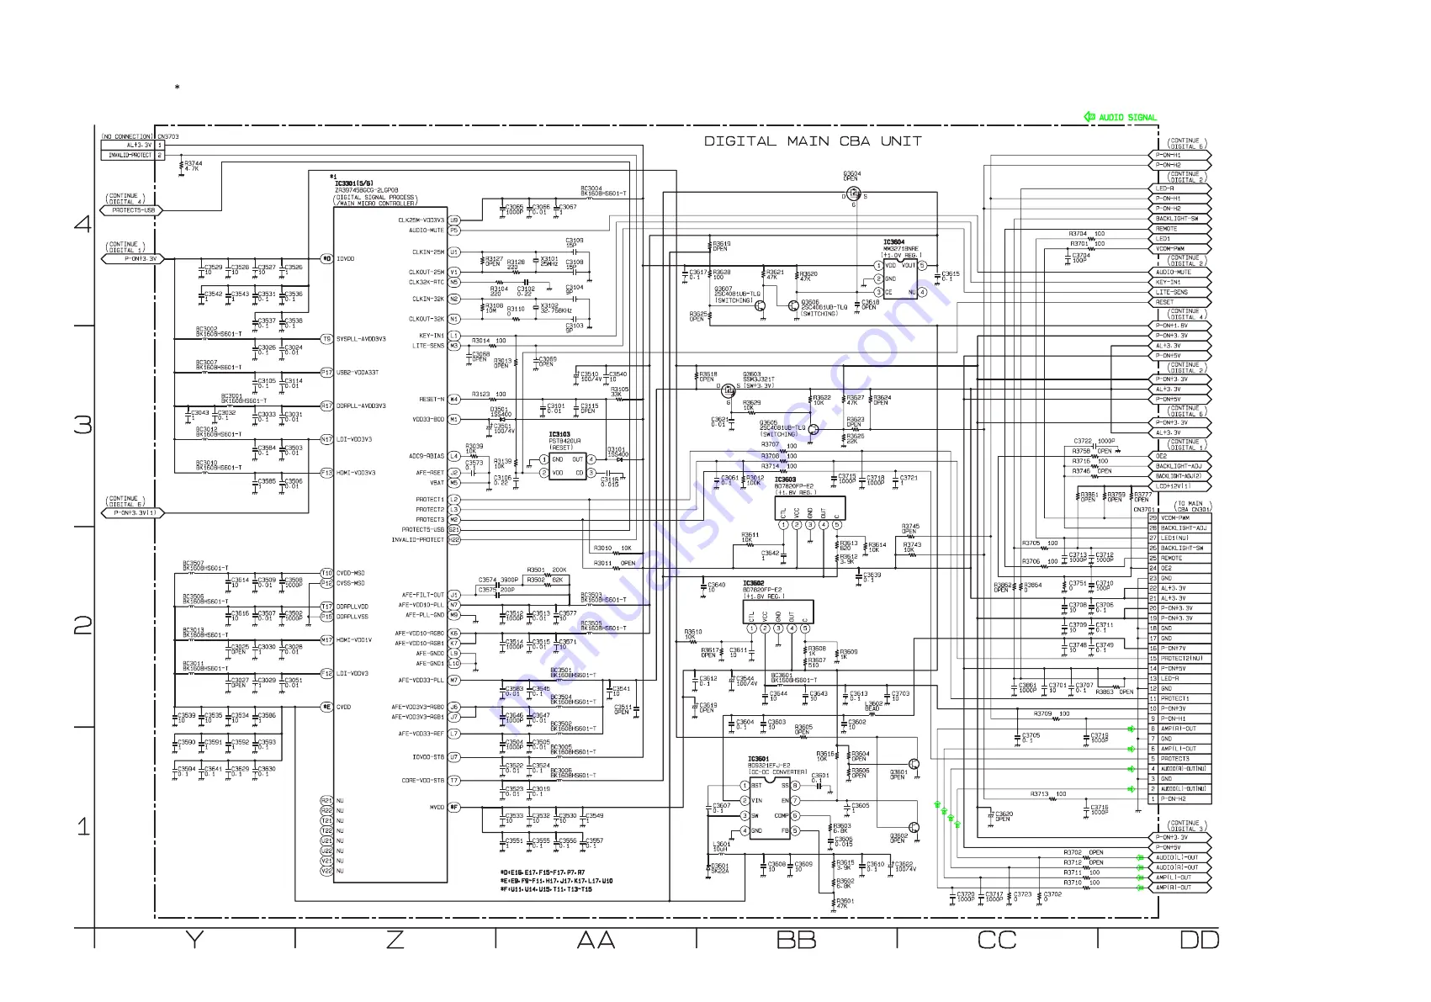Screen dimensions: 1431x1002
Task: Click the L3601 10uH inductor label
Action: point(722,846)
